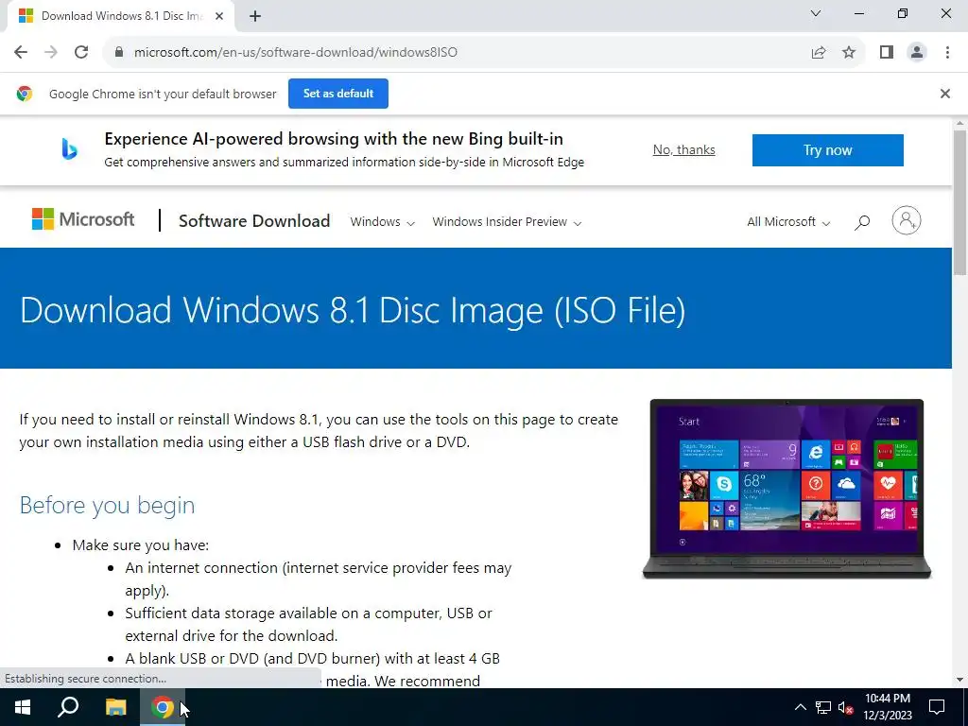Click the Chrome taskbar icon
Screen dimensions: 968x726
point(163,707)
